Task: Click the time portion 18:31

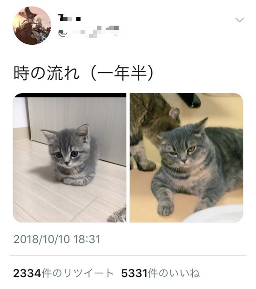Action: [x=87, y=240]
